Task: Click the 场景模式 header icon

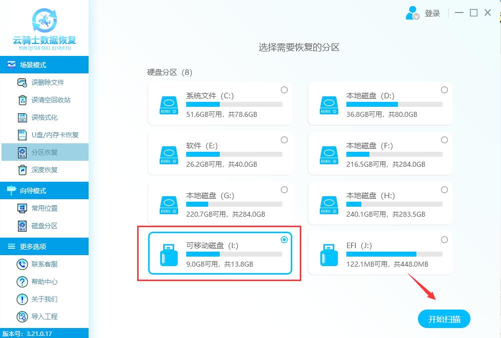Action: [11, 65]
